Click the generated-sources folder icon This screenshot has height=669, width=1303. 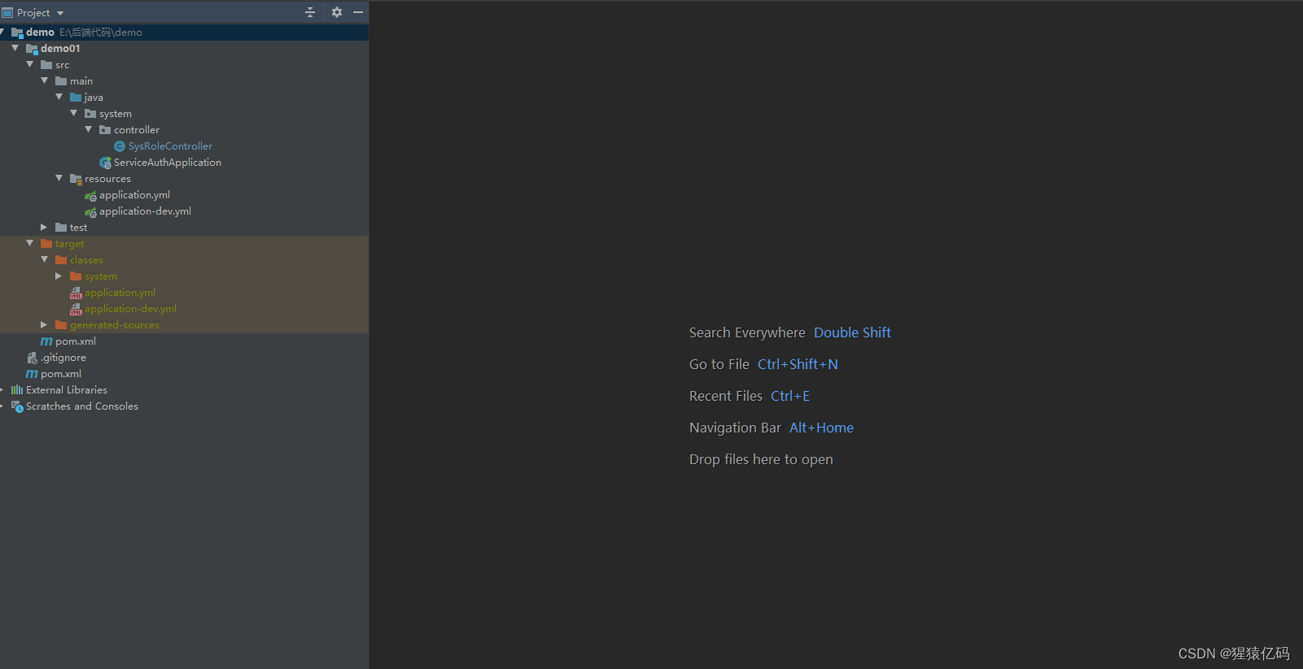pos(61,325)
